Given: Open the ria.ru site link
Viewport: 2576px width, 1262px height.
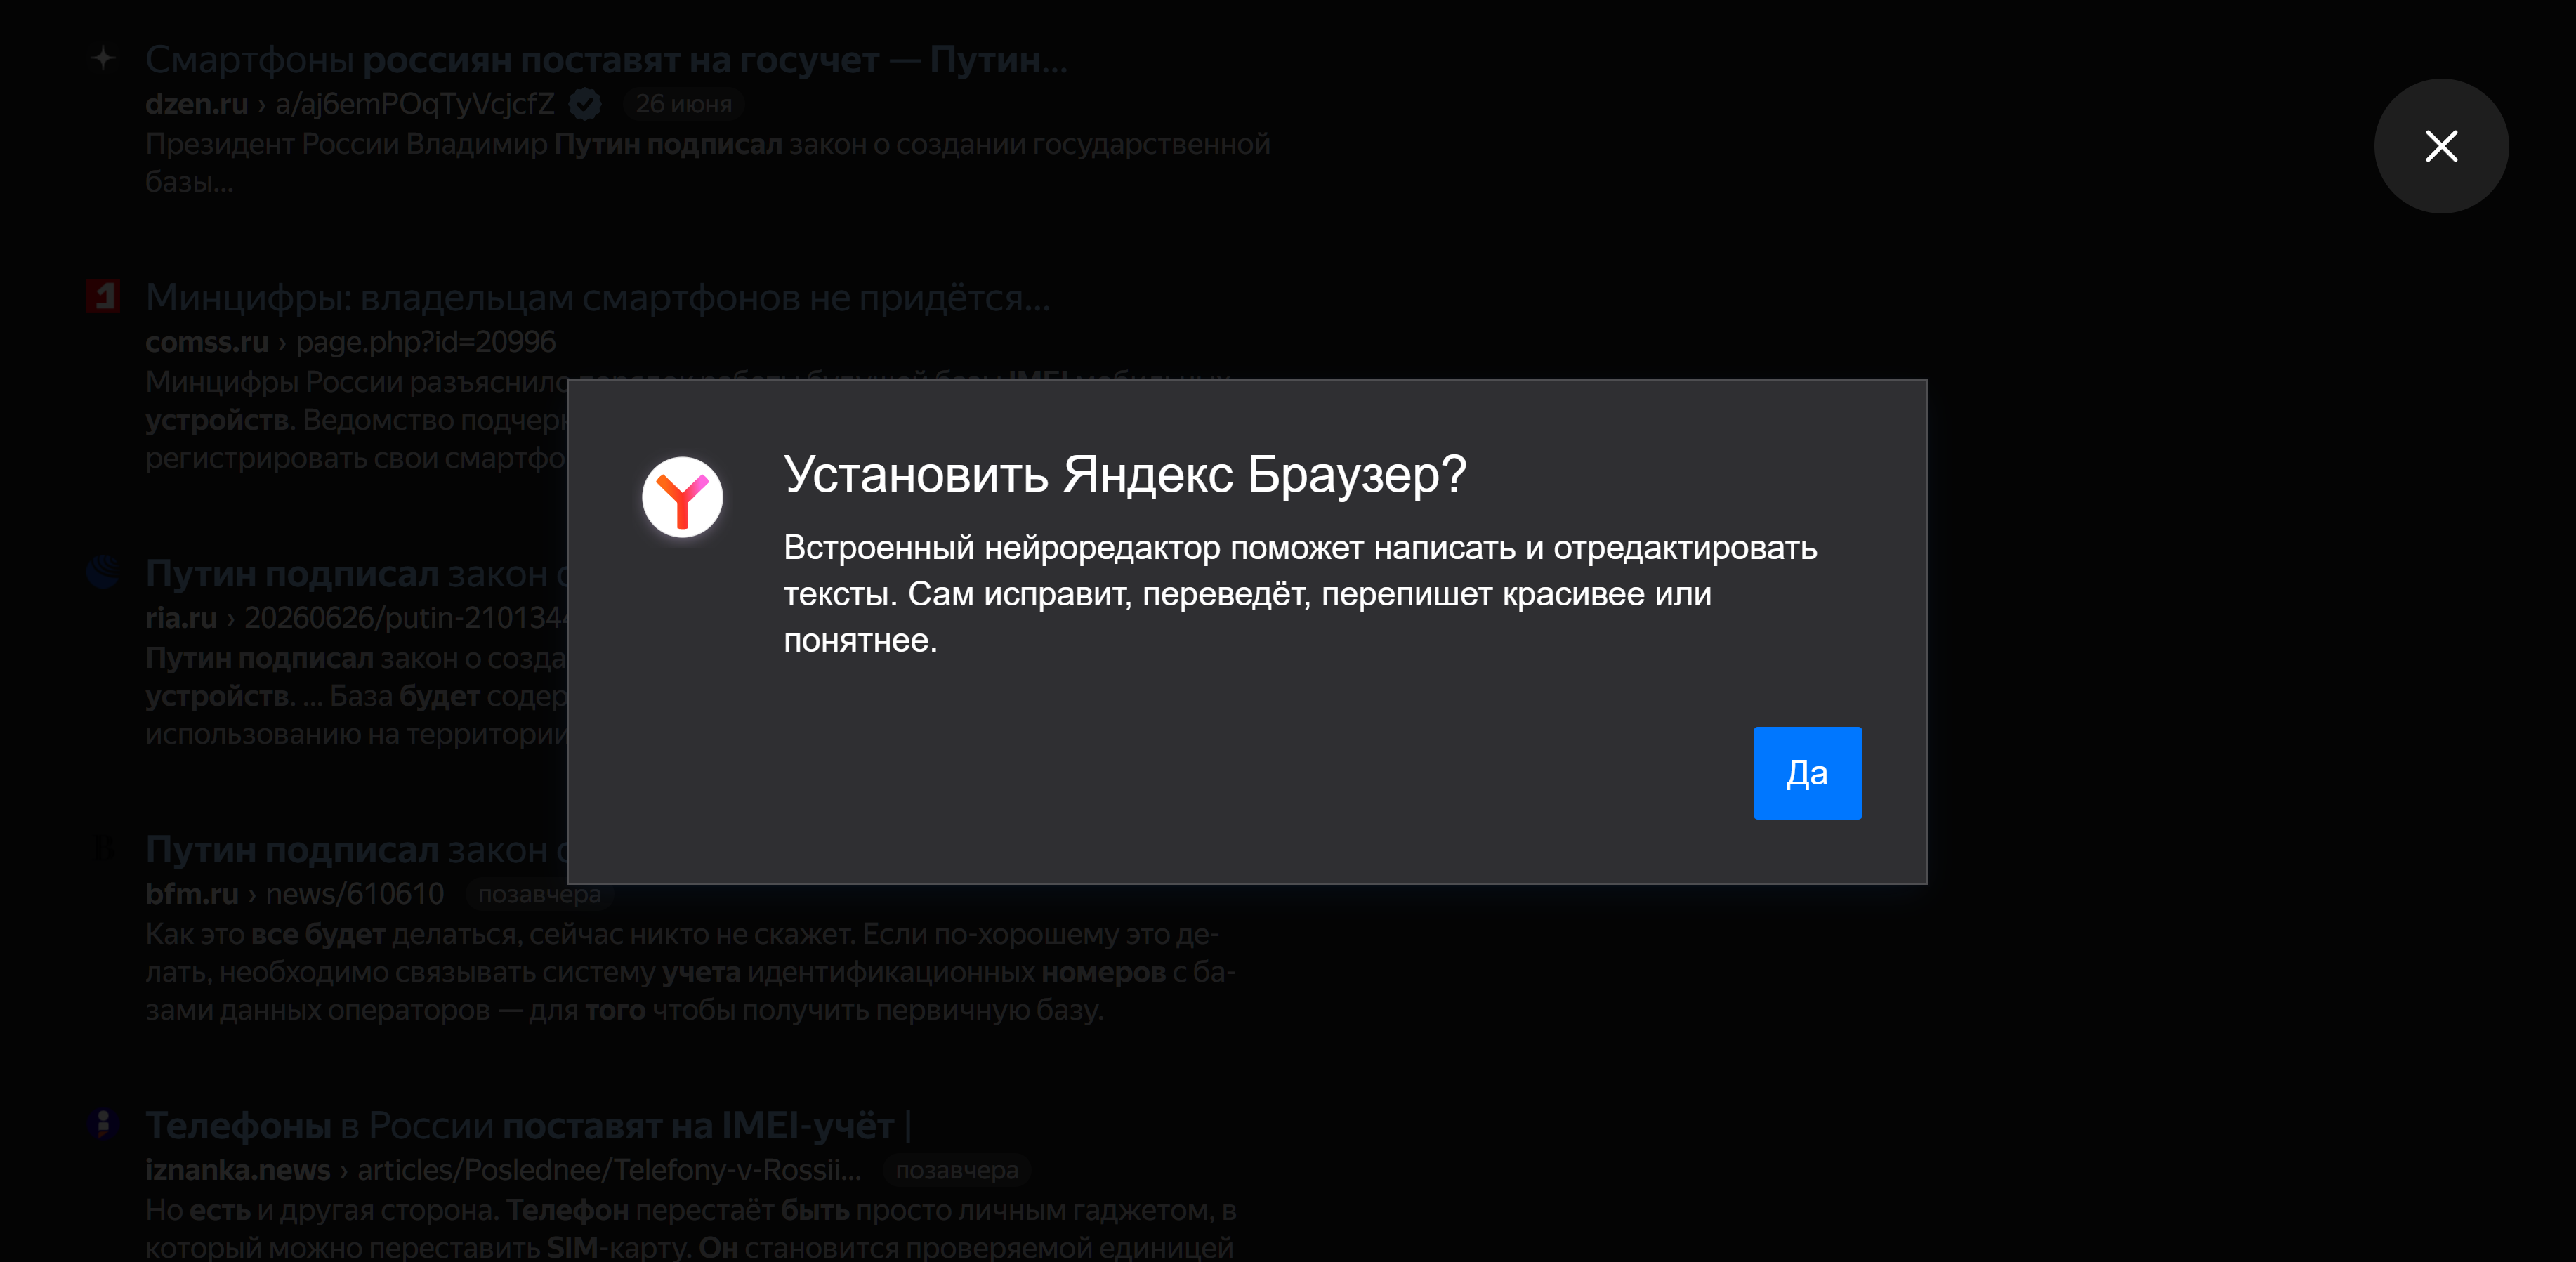Looking at the screenshot, I should click(x=181, y=618).
